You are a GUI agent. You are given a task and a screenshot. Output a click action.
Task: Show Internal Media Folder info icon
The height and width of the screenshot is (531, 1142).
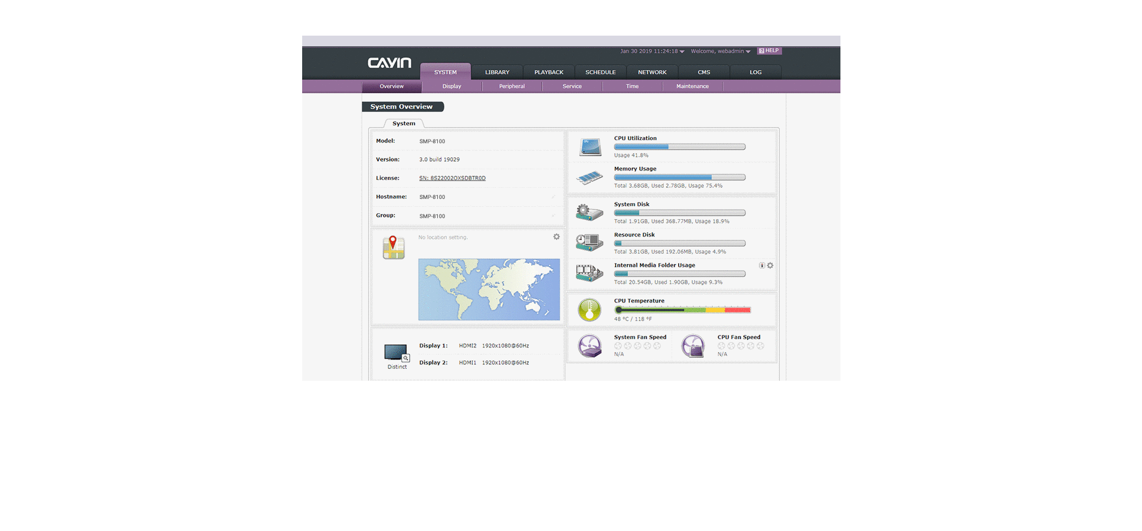(x=762, y=265)
